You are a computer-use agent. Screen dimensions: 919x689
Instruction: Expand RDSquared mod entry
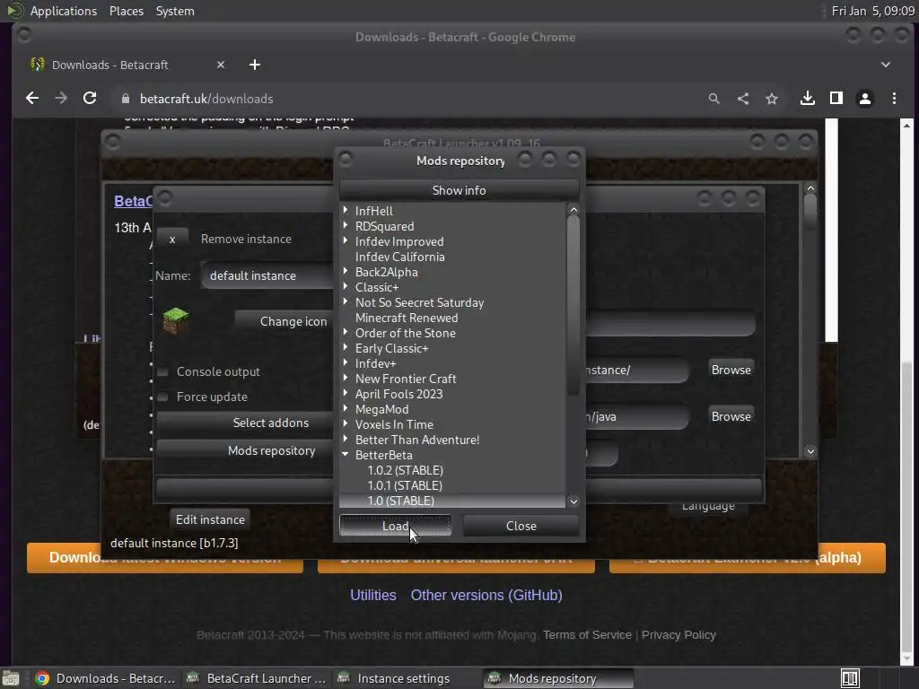pyautogui.click(x=346, y=225)
